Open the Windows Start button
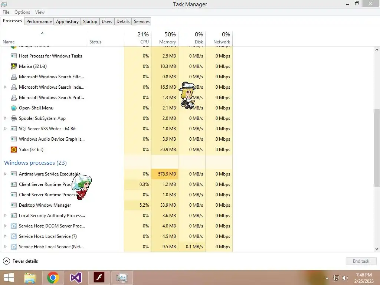 (9, 278)
